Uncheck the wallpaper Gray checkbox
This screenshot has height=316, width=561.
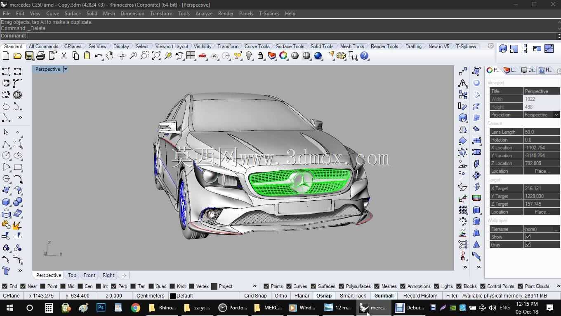(x=528, y=244)
